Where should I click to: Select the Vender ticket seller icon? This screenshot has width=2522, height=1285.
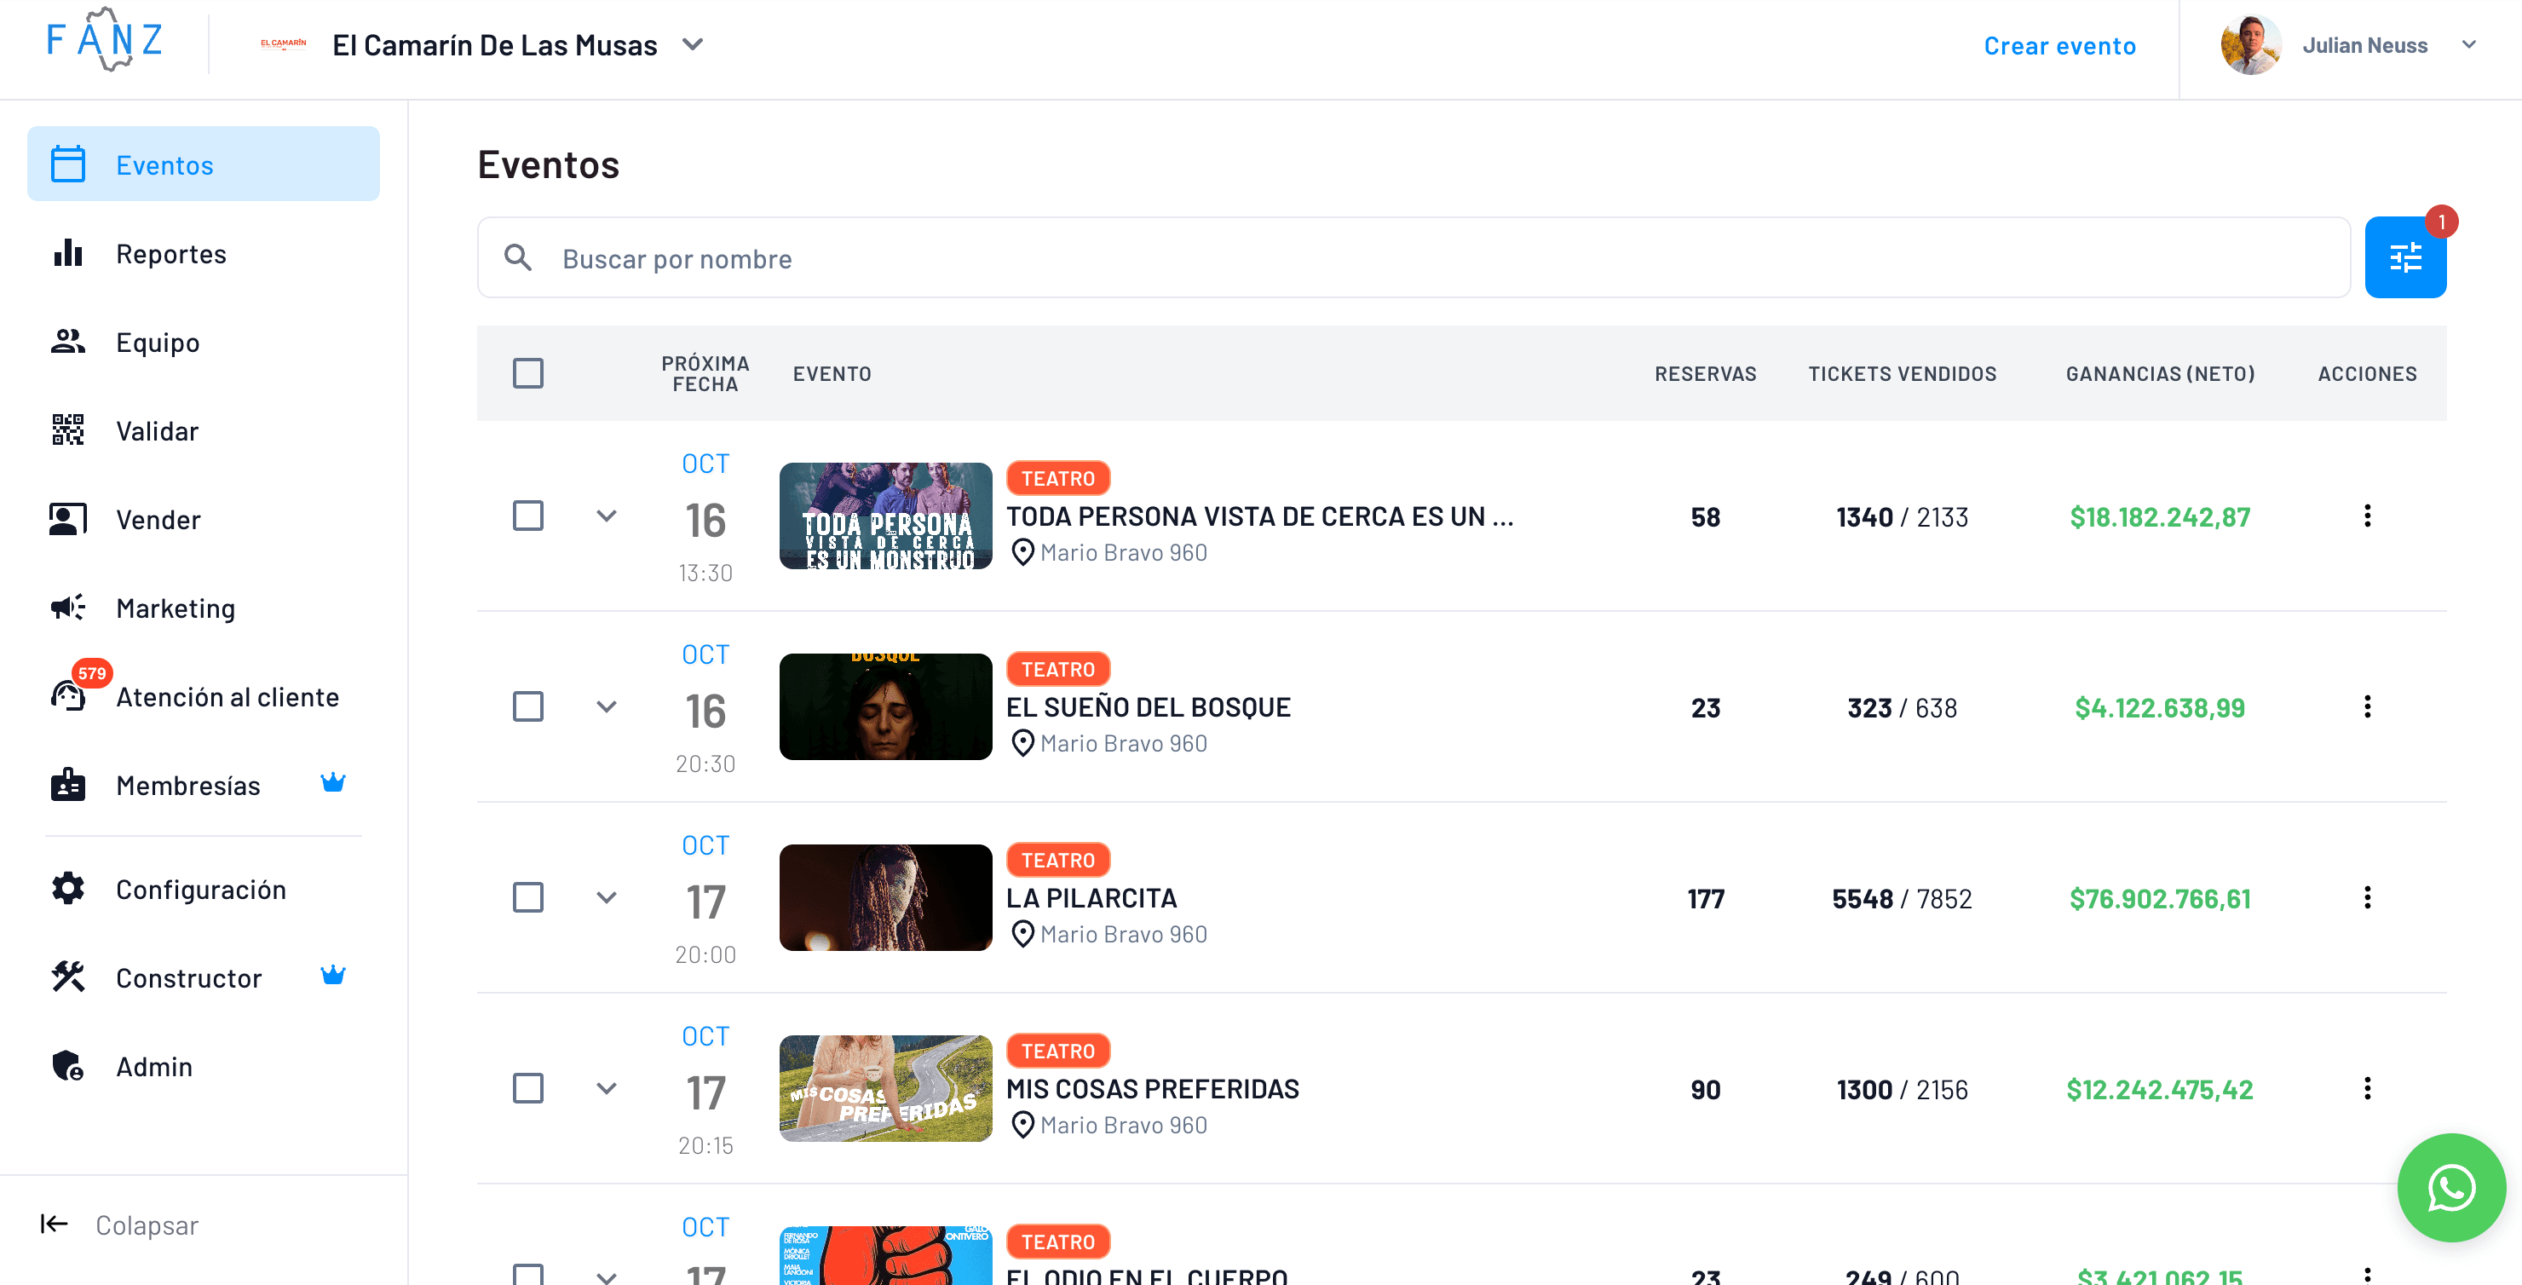tap(66, 519)
